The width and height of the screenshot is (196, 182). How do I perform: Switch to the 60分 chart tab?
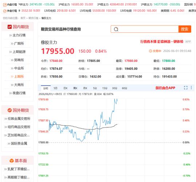124,88
